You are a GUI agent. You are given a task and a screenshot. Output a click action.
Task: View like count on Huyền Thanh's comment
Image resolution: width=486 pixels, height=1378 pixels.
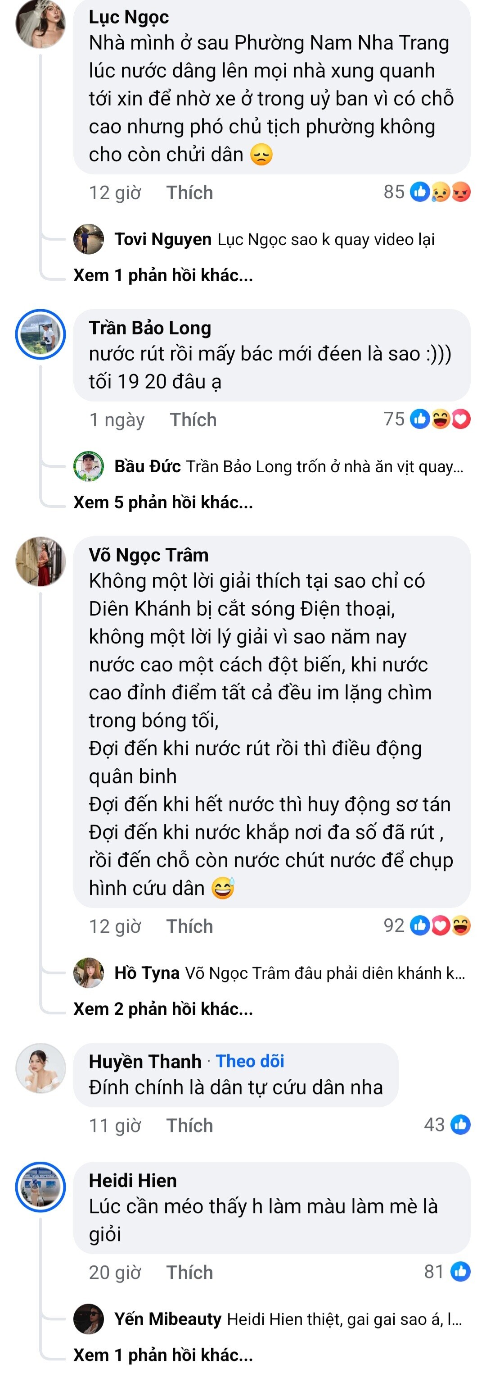pyautogui.click(x=446, y=1124)
